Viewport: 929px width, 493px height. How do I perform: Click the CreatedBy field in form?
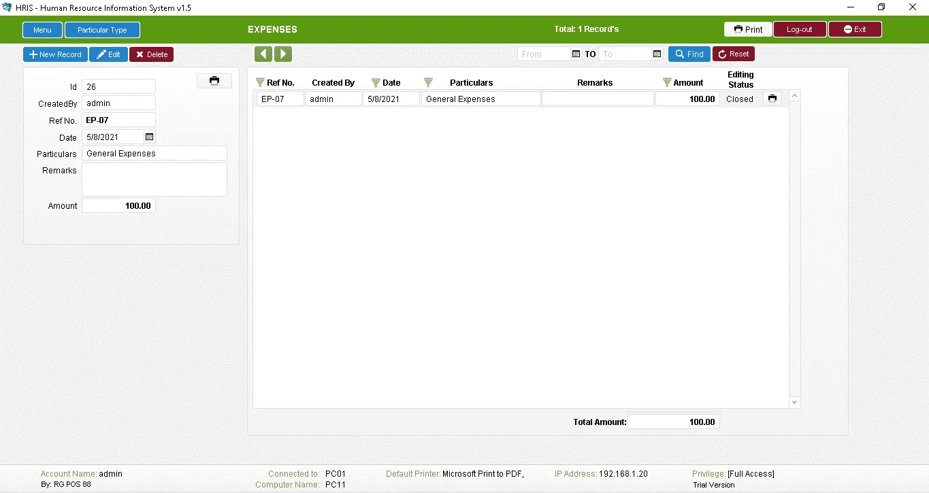click(x=118, y=103)
